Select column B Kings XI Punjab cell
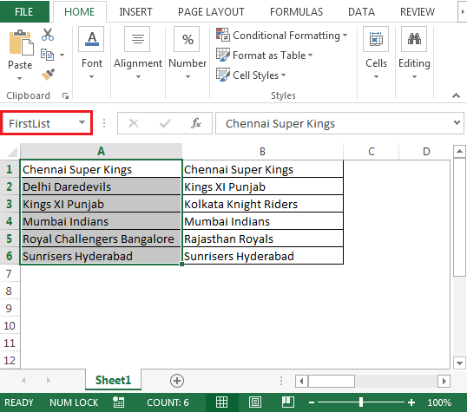This screenshot has height=412, width=467. [263, 187]
